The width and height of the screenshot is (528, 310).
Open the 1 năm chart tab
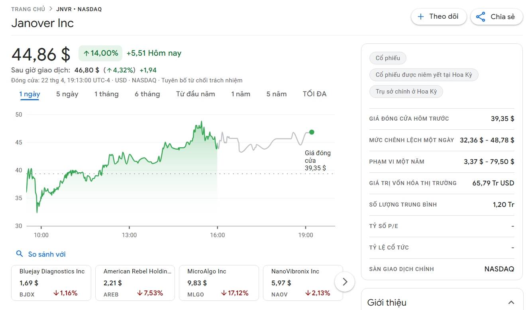pos(241,94)
